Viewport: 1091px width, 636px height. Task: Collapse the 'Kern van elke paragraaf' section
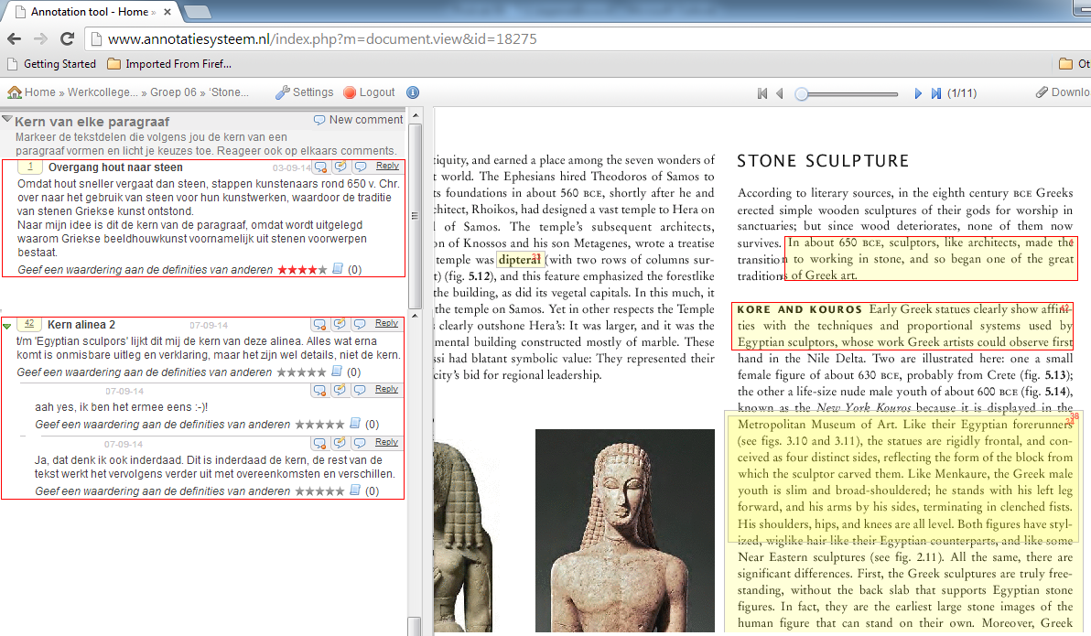tap(7, 120)
